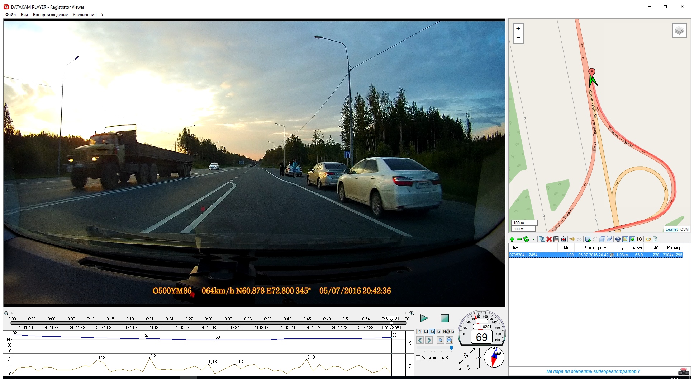Screen dimensions: 694x379
Task: Click the red X delete icon
Action: [x=549, y=239]
